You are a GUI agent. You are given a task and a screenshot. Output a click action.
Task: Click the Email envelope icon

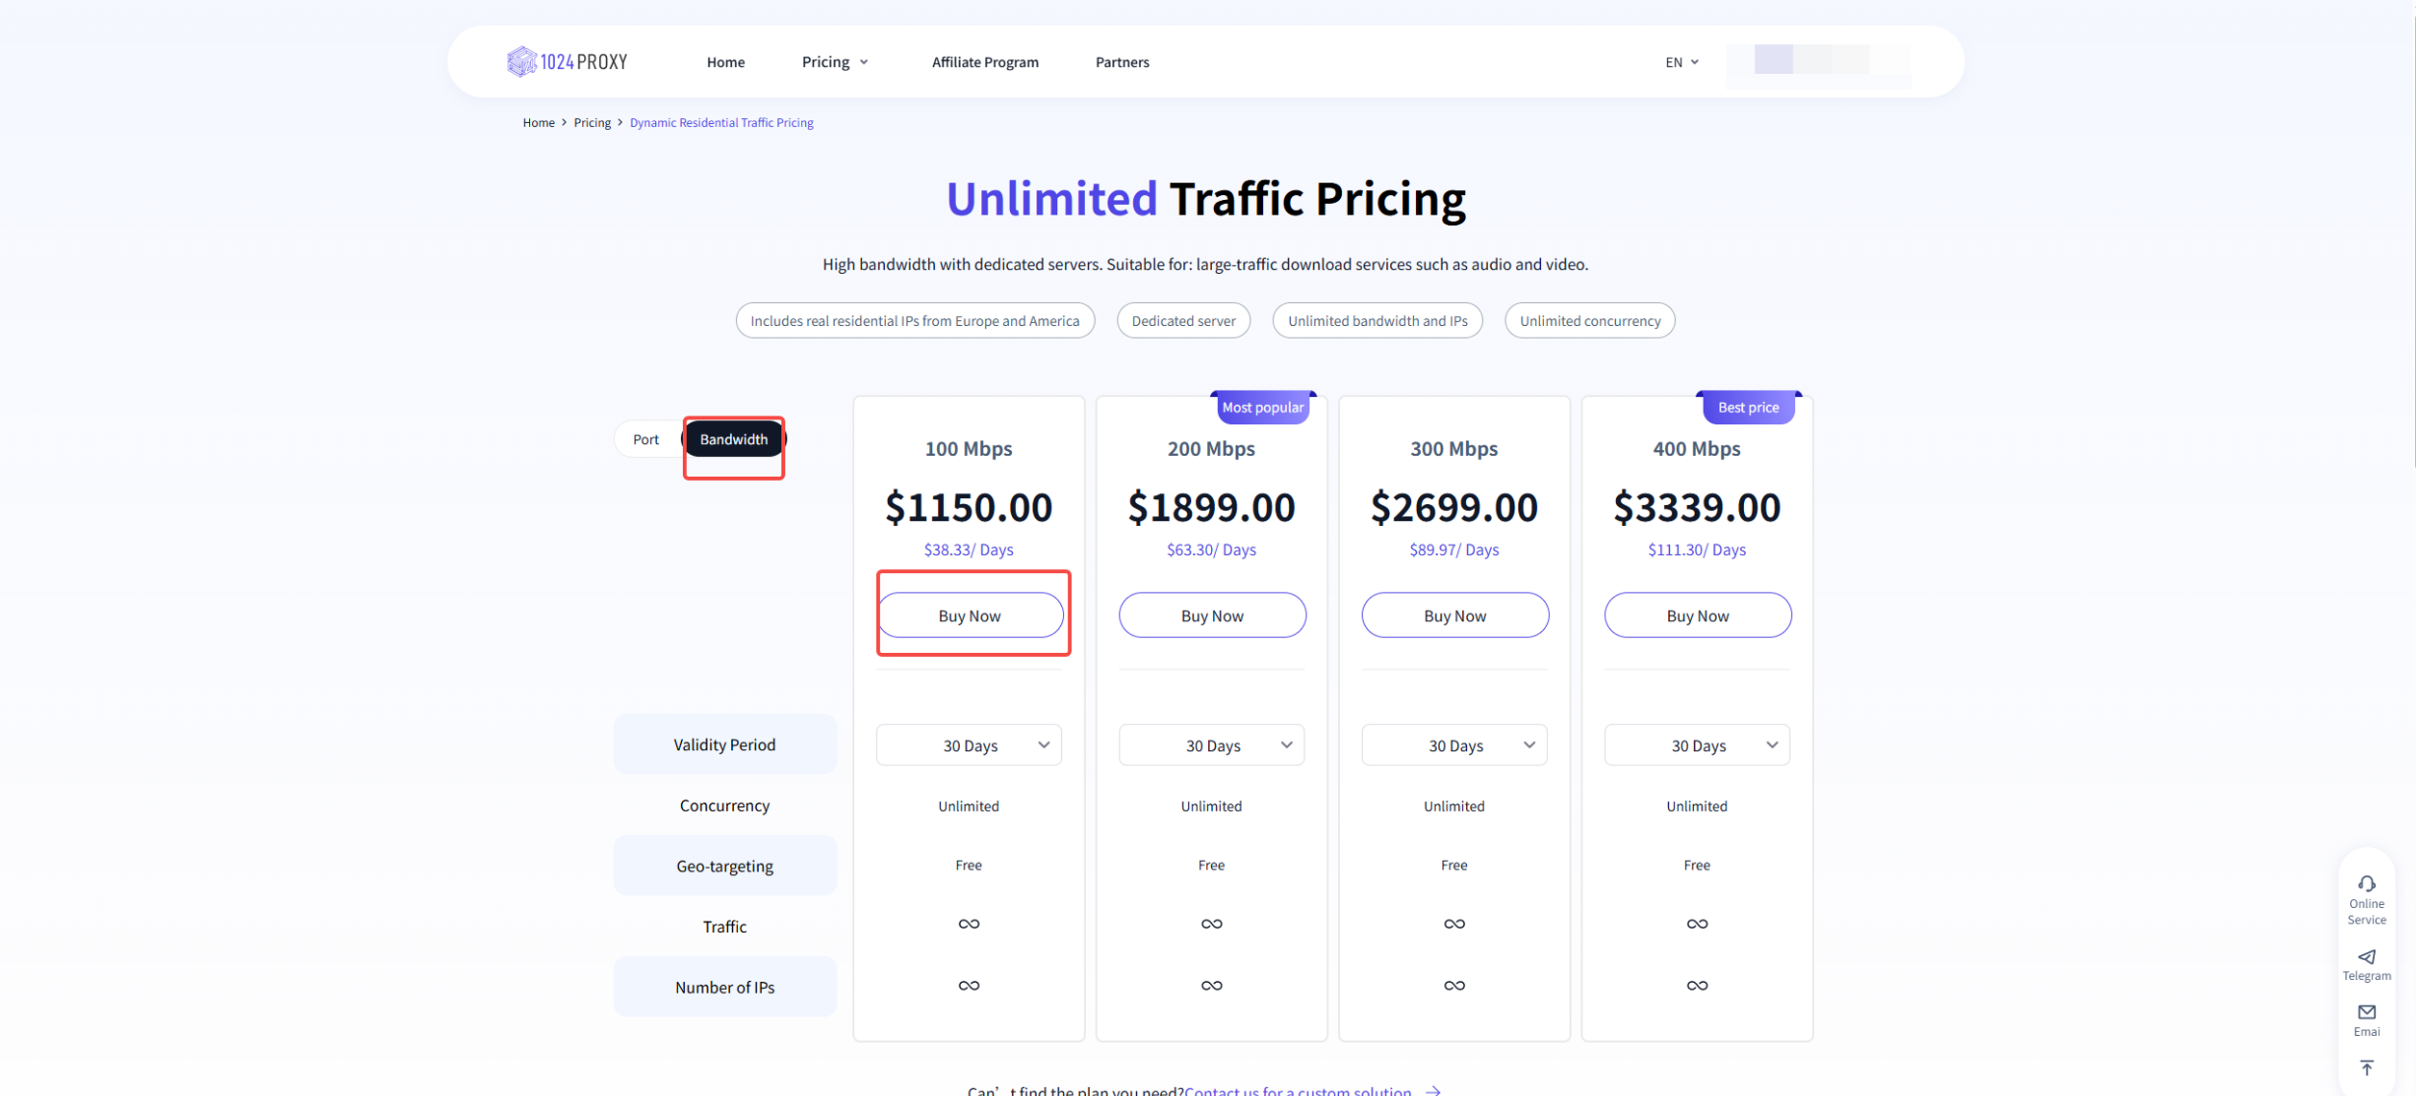point(2366,1012)
